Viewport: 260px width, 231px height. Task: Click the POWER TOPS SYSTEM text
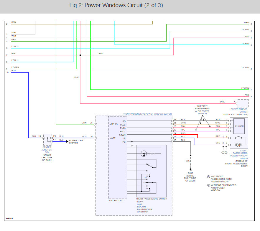[76, 142]
